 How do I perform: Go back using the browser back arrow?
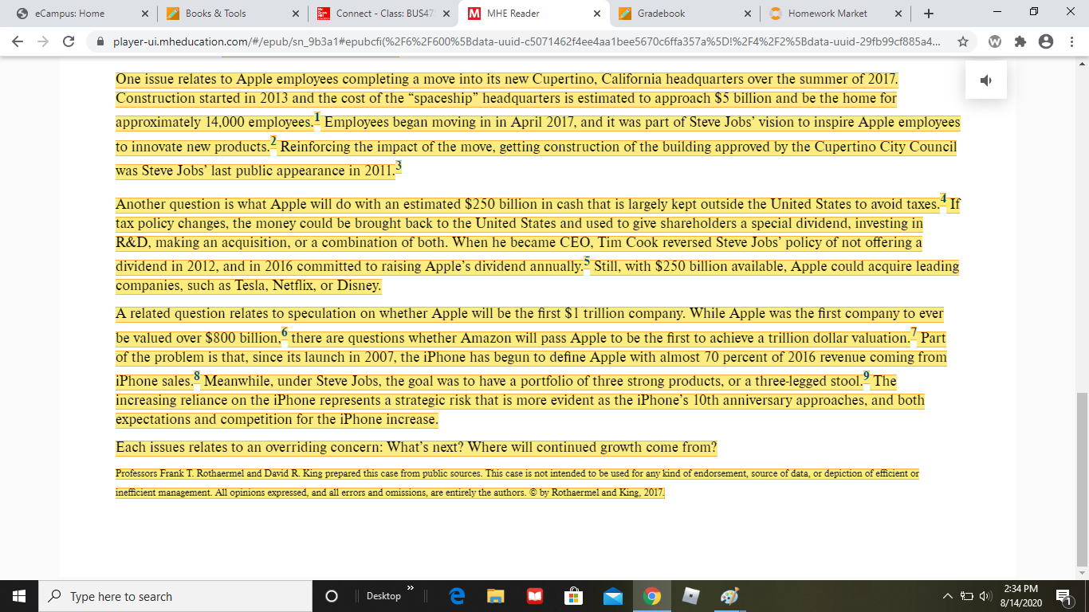click(18, 41)
